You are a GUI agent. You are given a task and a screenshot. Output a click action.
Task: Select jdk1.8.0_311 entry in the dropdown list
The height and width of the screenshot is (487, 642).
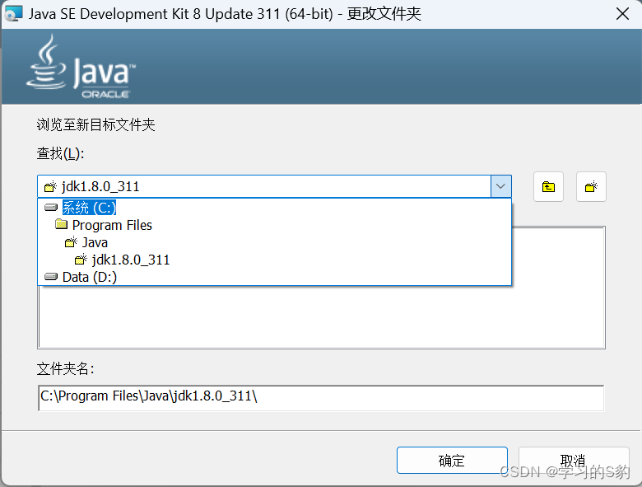click(131, 260)
